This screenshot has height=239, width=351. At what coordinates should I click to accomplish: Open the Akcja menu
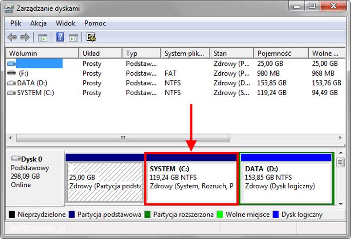point(38,23)
